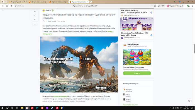
Task: Open File Explorer from taskbar
Action: tap(22, 108)
